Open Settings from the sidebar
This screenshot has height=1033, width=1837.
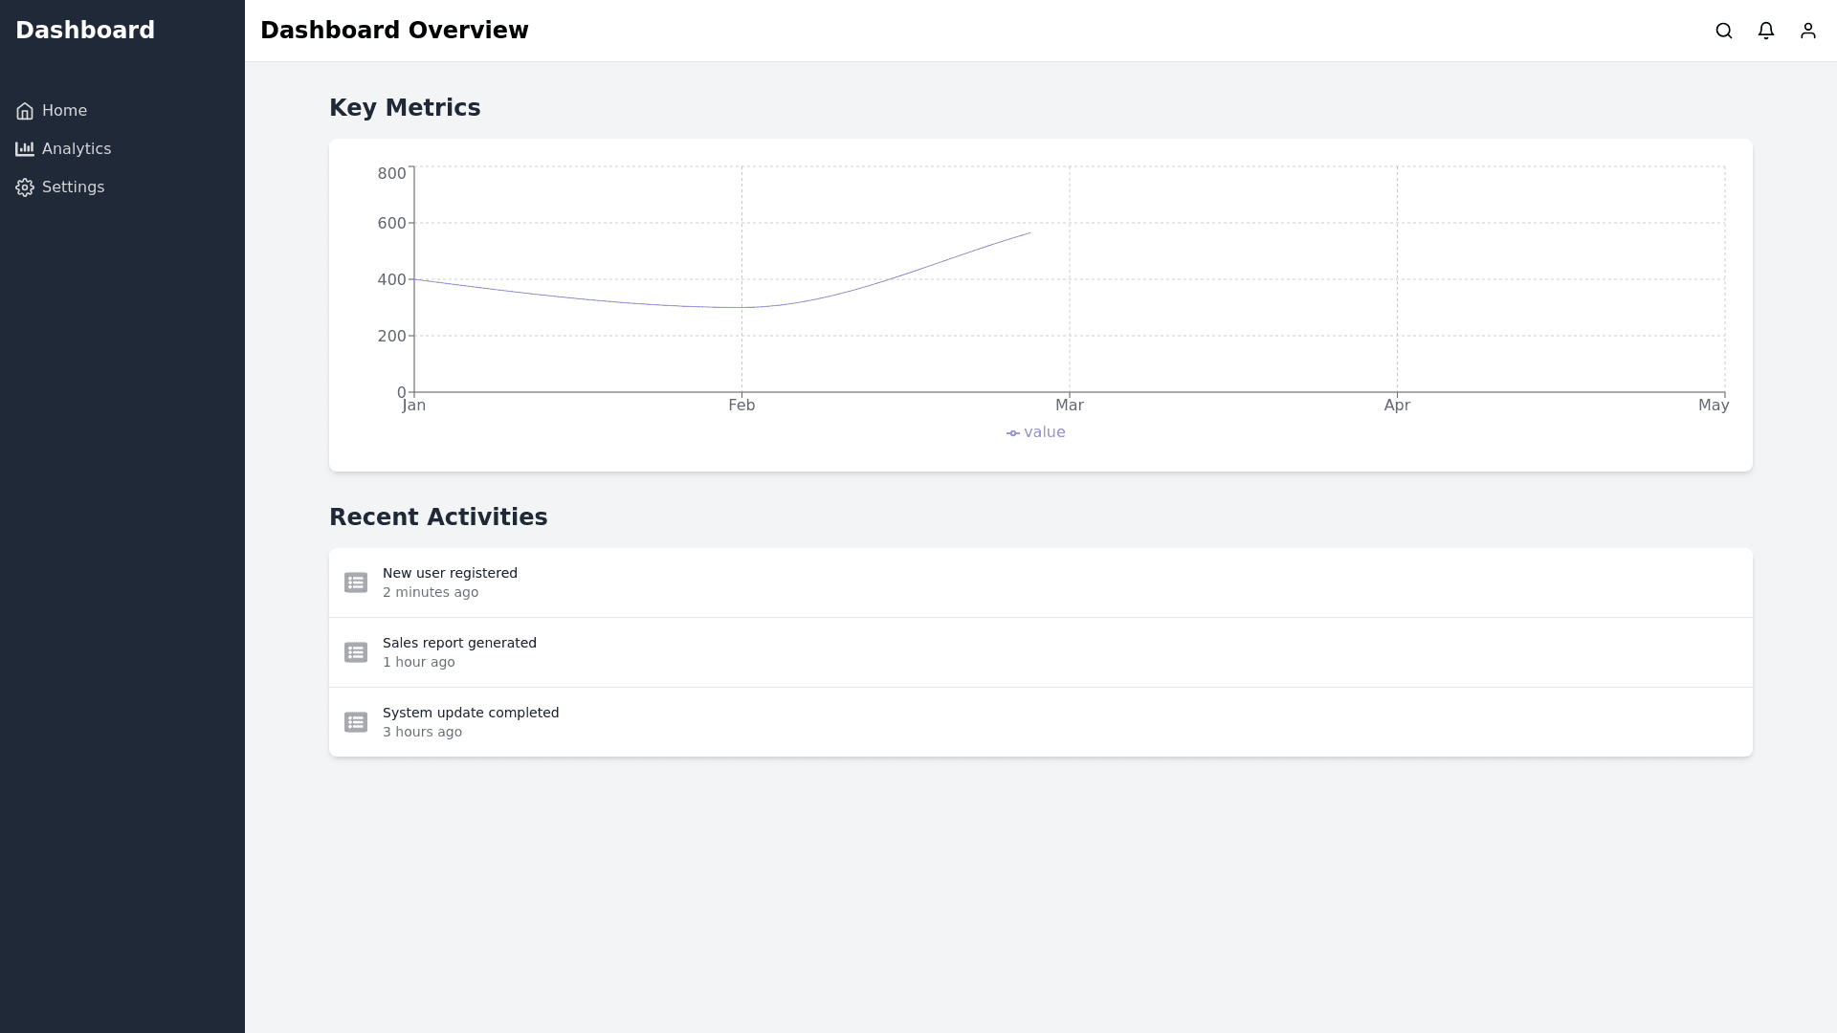point(73,187)
